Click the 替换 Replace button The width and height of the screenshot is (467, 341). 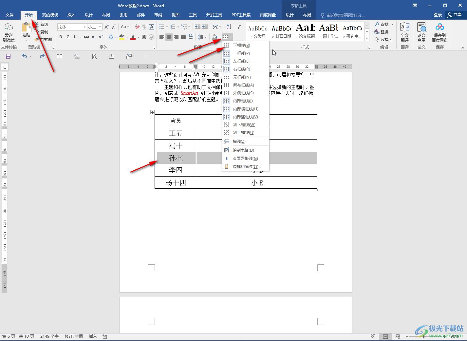(x=382, y=32)
